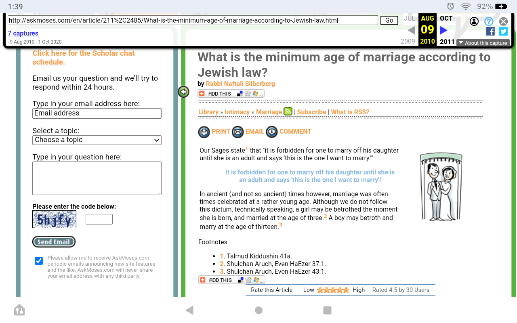Open Rabbi Naftali Silberberg author link
Screen dimensions: 517x323
pos(240,84)
